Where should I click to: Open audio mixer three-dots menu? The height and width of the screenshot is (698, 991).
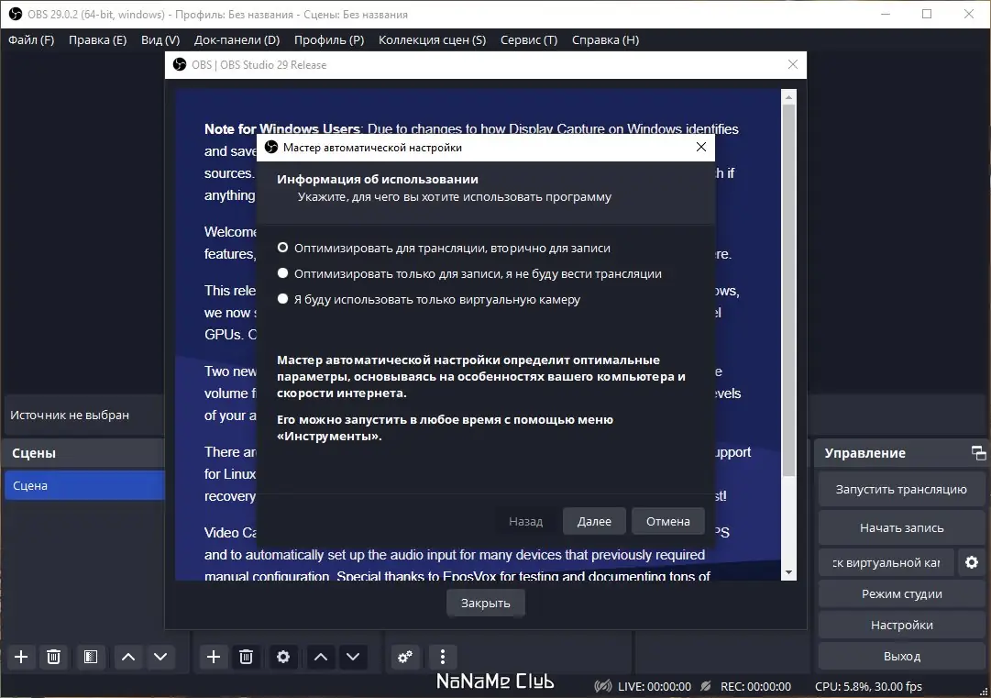443,657
